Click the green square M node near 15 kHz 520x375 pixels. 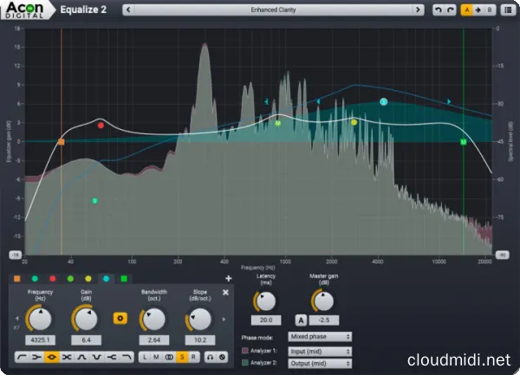click(x=464, y=142)
